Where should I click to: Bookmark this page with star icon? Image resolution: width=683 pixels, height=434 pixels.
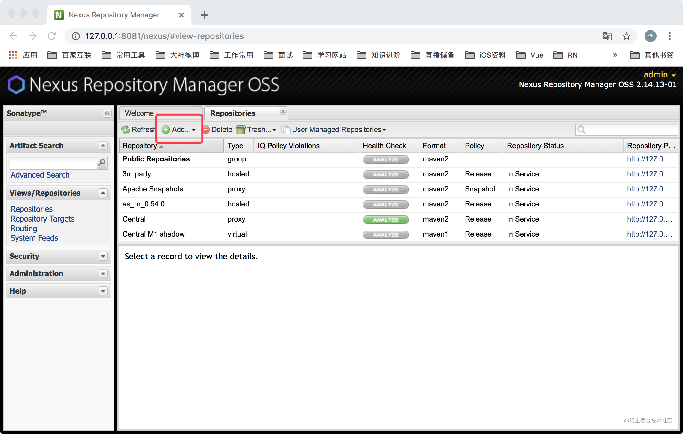point(626,36)
